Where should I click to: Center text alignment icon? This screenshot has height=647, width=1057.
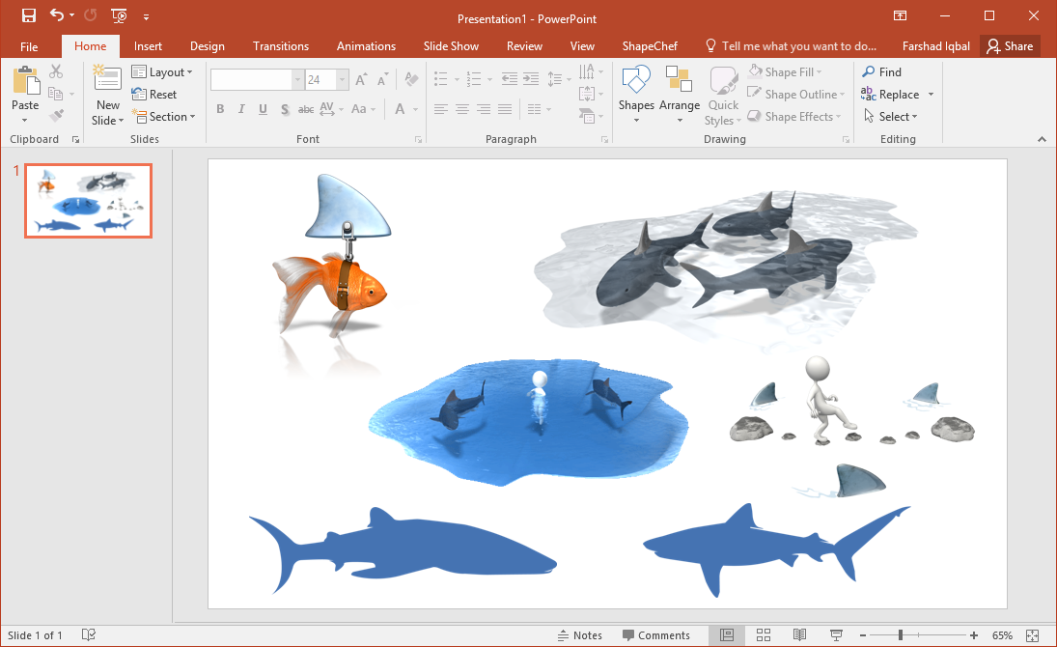point(462,108)
